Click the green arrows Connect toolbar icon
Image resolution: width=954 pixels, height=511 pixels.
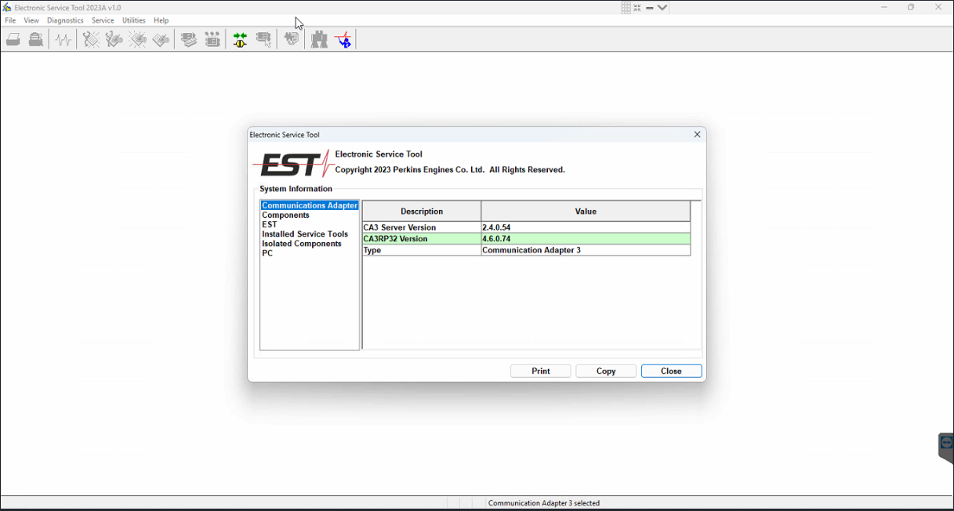(x=240, y=40)
